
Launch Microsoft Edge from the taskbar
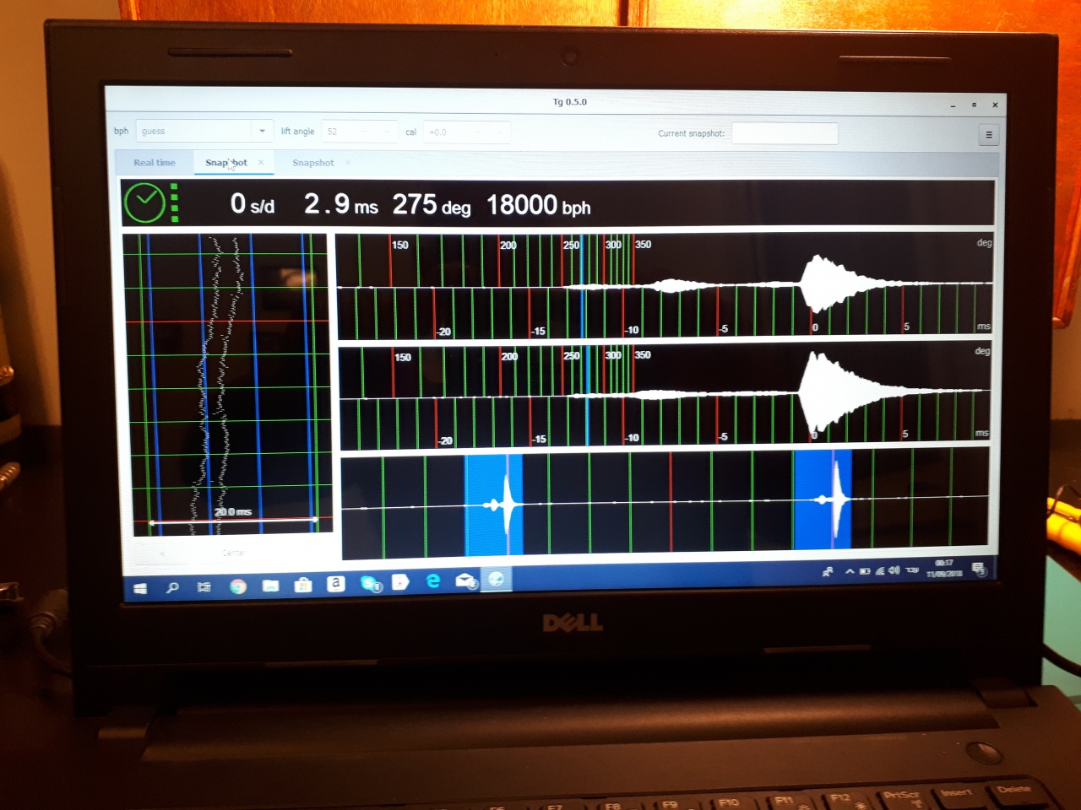pyautogui.click(x=433, y=581)
